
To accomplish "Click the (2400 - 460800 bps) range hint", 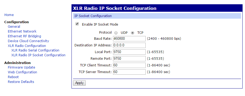I will point(164,39).
